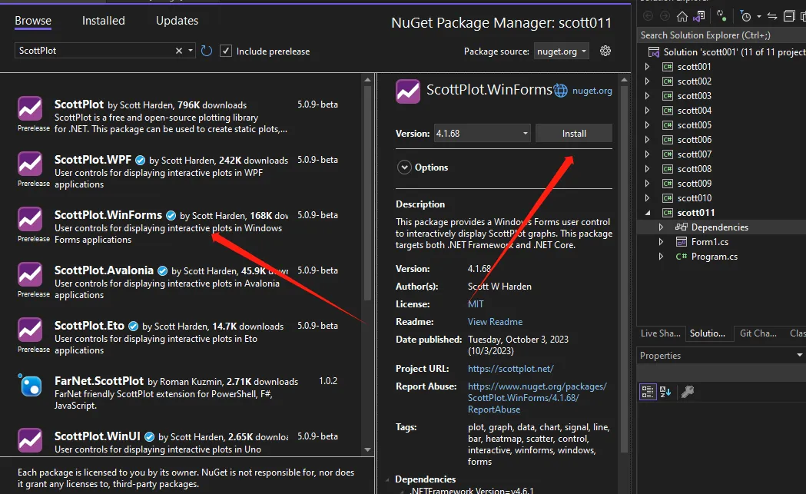
Task: Click the ScottPlot package logo icon
Action: click(x=30, y=108)
